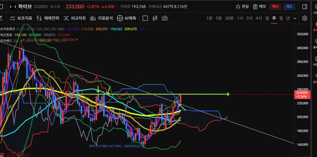Screen dimensions: 317x157
Task: Click the 매수 buy button
Action: 275,7
